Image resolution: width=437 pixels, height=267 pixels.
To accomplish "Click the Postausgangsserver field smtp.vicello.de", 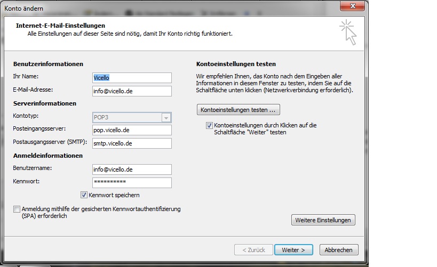I will click(x=132, y=143).
